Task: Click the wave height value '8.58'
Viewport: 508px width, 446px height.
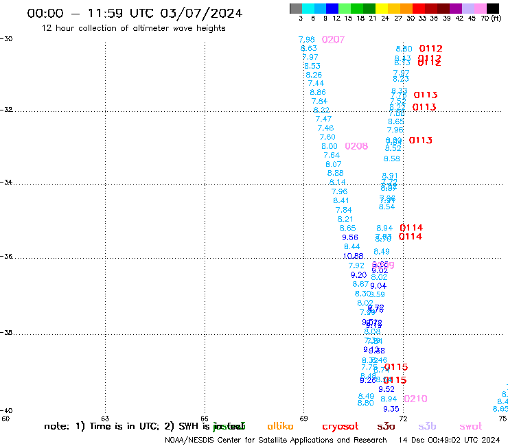Action: [x=392, y=159]
